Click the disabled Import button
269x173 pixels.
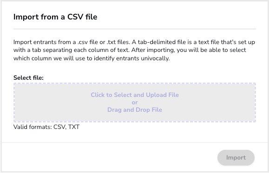pos(236,158)
